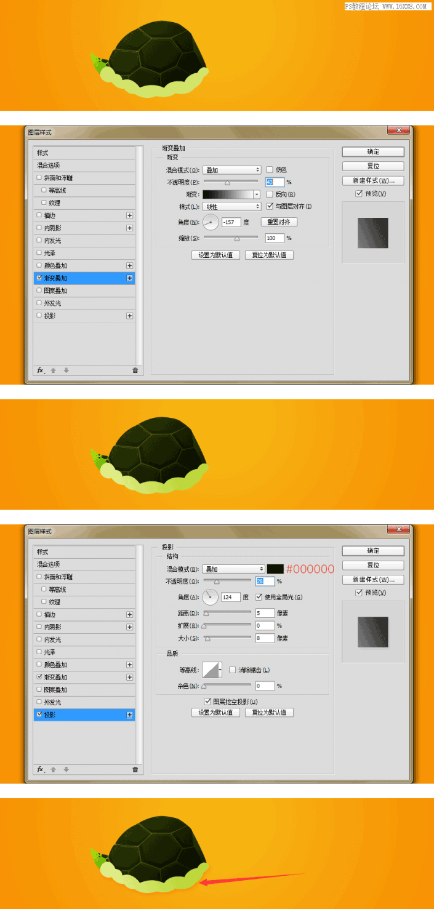Click the 重置对齐 button
The image size is (434, 909).
click(x=279, y=222)
